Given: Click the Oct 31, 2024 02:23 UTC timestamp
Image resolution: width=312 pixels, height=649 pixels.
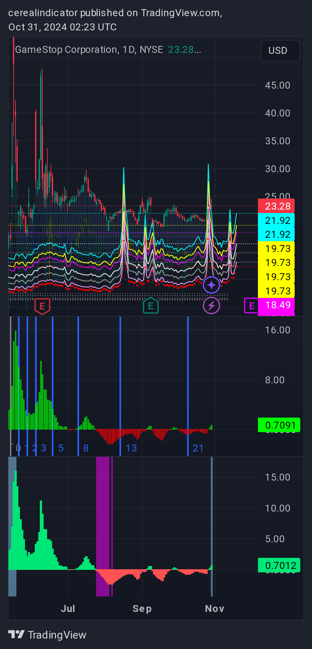Looking at the screenshot, I should tap(63, 27).
